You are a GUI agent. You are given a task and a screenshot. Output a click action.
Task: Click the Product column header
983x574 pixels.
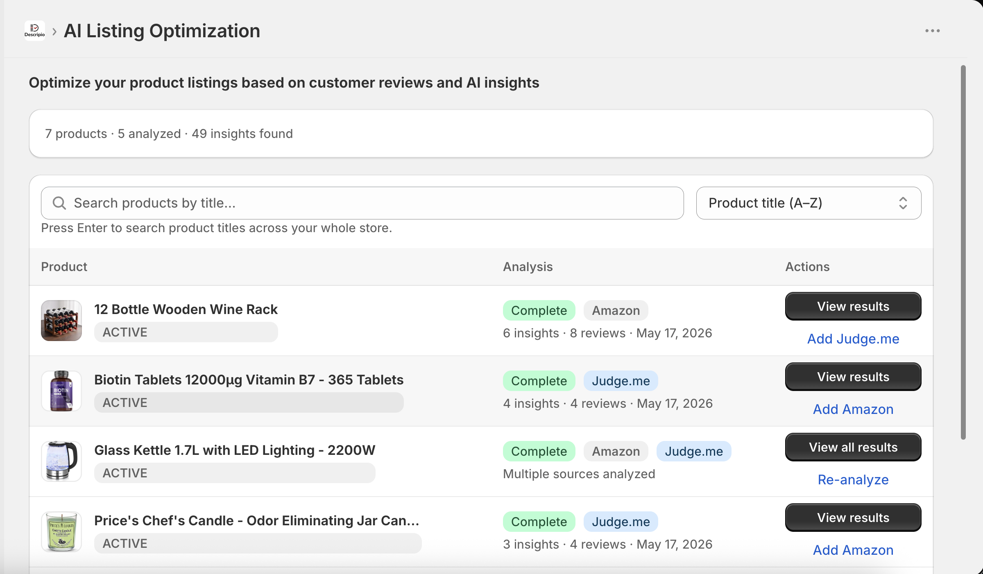[64, 267]
